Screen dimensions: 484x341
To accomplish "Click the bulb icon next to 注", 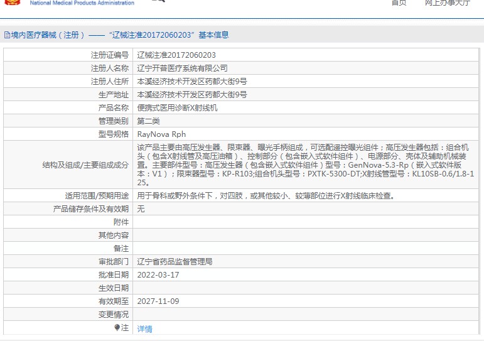I will pyautogui.click(x=117, y=327).
